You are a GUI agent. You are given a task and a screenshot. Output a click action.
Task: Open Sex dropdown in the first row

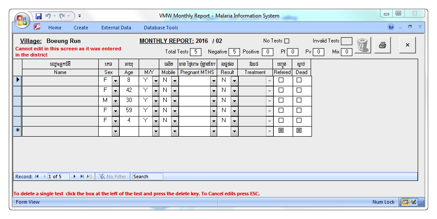[115, 81]
